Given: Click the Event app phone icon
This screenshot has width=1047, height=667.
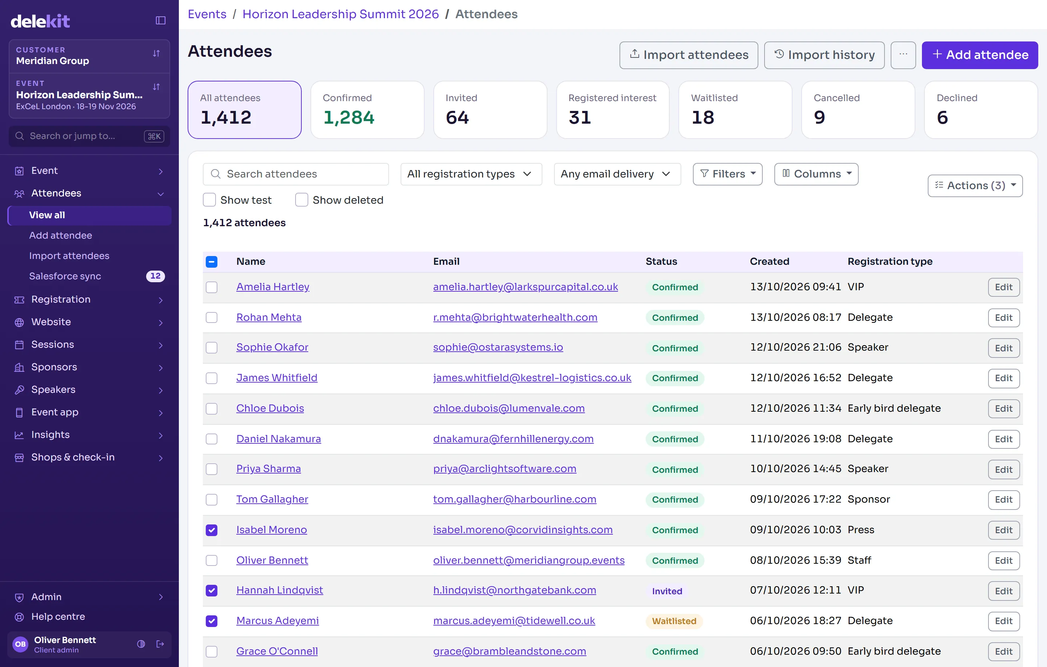Looking at the screenshot, I should pos(19,412).
